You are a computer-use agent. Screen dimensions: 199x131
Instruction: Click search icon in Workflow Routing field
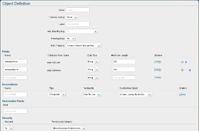click(68, 32)
